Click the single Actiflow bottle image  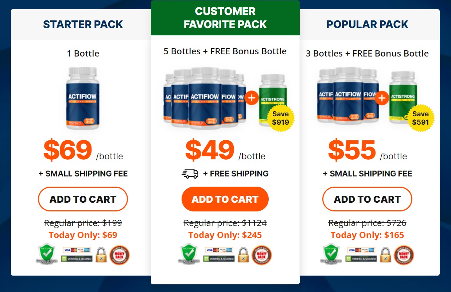[x=83, y=98]
